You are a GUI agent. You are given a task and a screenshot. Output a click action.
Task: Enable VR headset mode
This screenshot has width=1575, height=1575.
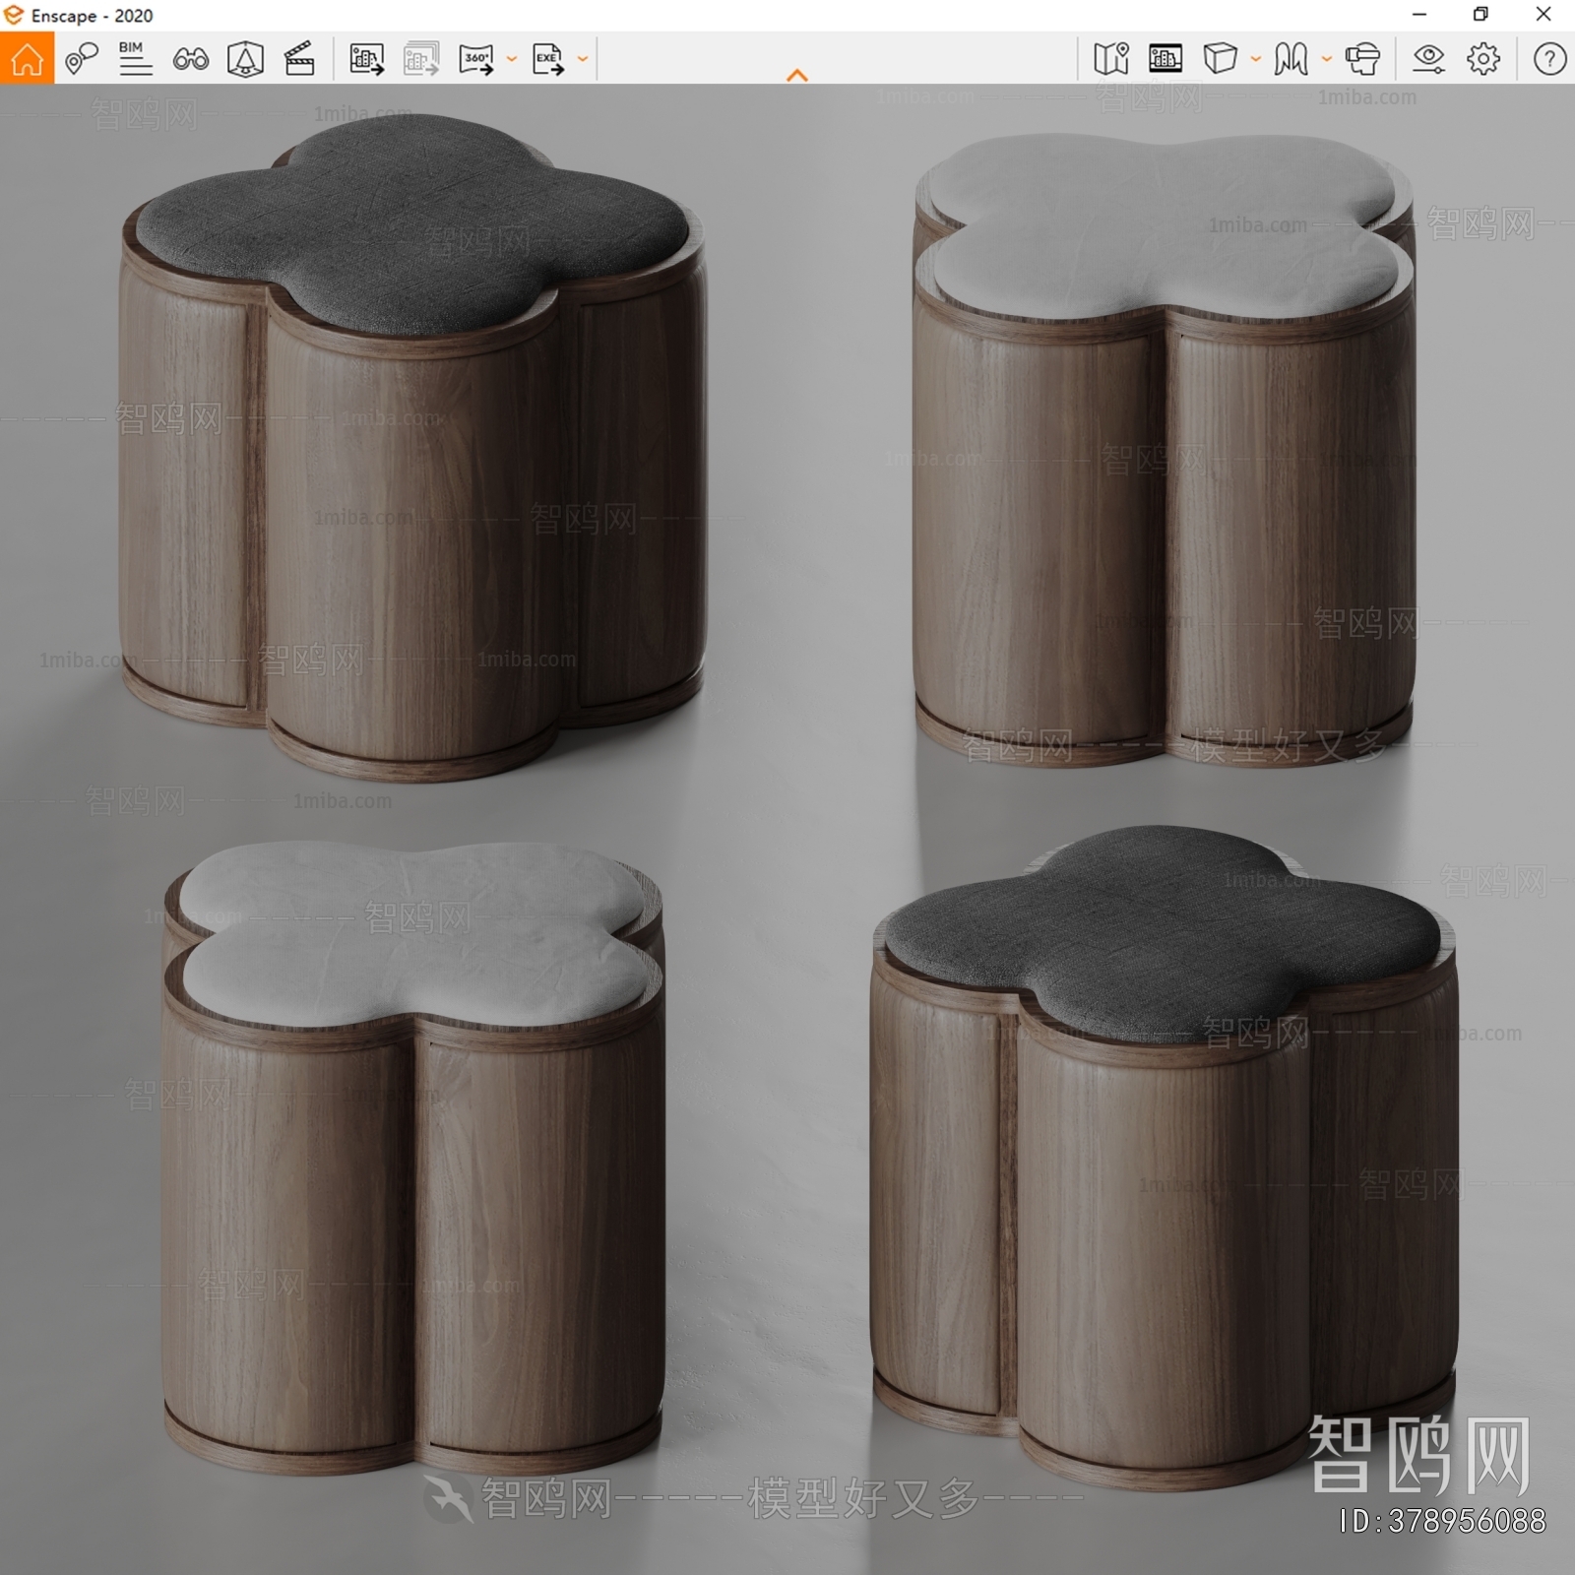pyautogui.click(x=1363, y=59)
